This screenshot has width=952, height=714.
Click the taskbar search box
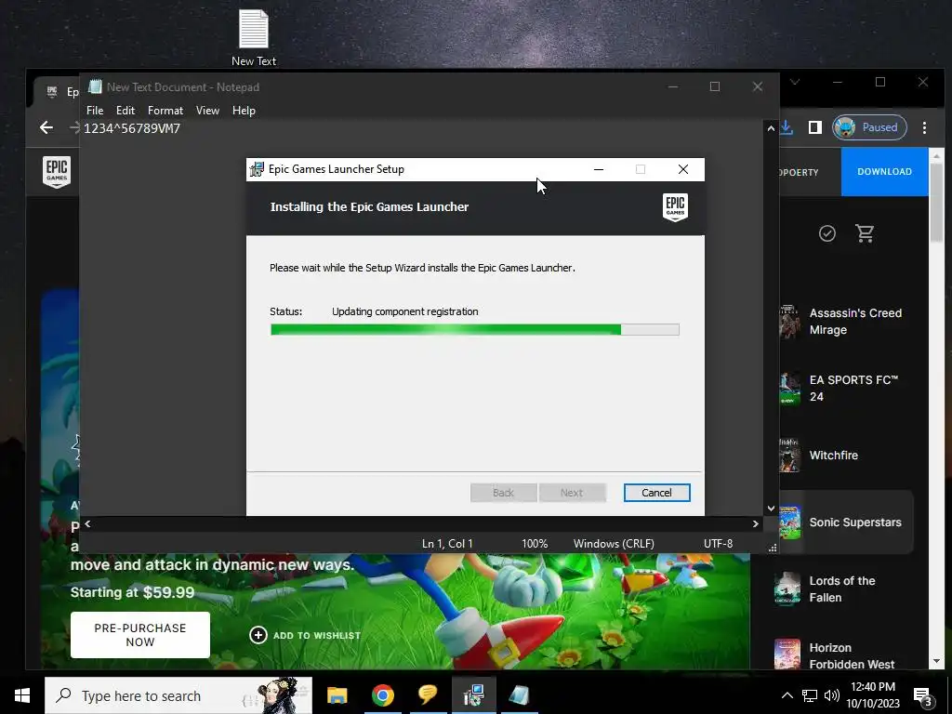[x=178, y=695]
